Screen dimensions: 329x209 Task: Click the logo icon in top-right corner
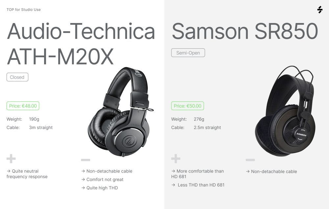[320, 10]
